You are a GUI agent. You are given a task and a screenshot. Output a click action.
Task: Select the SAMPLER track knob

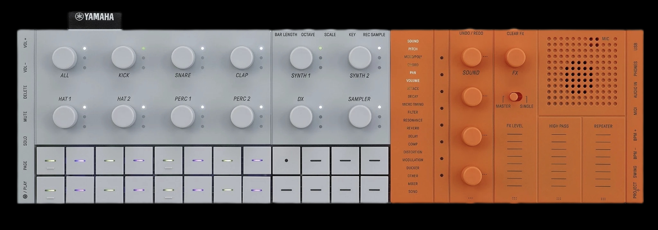pyautogui.click(x=360, y=117)
